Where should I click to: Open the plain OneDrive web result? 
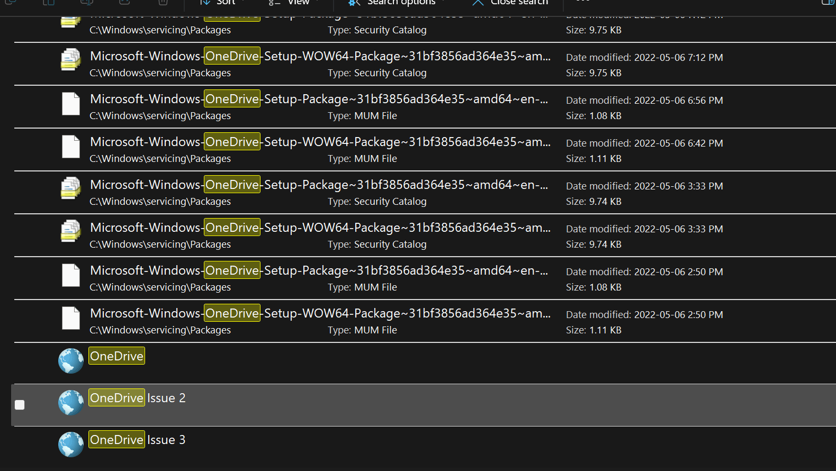116,356
